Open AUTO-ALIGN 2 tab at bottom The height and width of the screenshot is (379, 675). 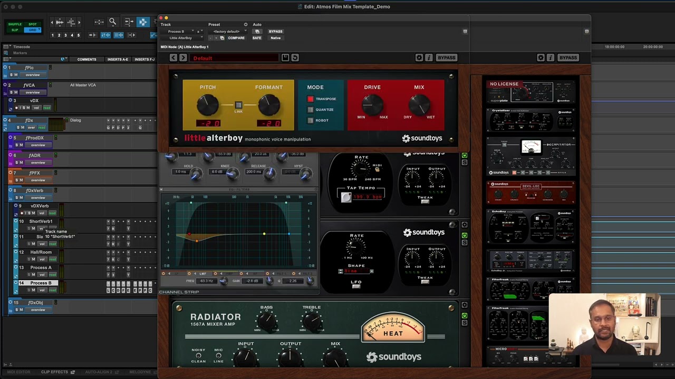click(99, 372)
